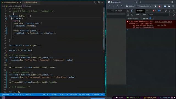This screenshot has height=99, width=176.
Task: Click the device width field showing 768
Action: click(x=112, y=11)
